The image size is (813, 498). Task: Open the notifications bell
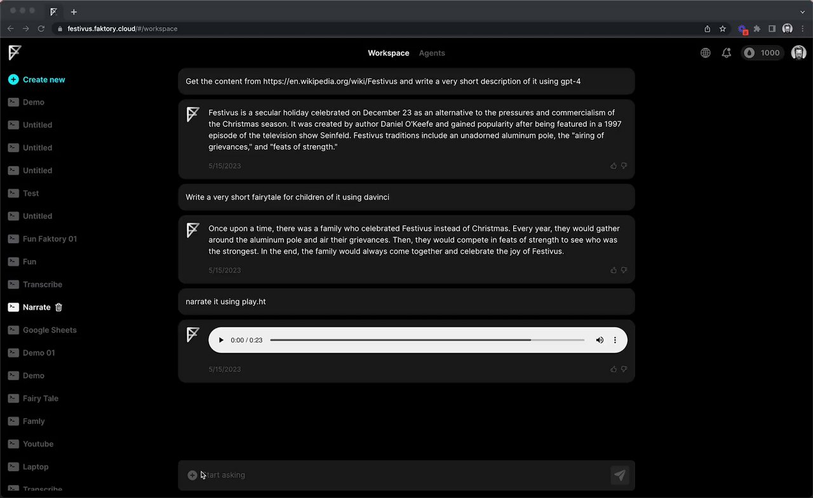tap(727, 53)
